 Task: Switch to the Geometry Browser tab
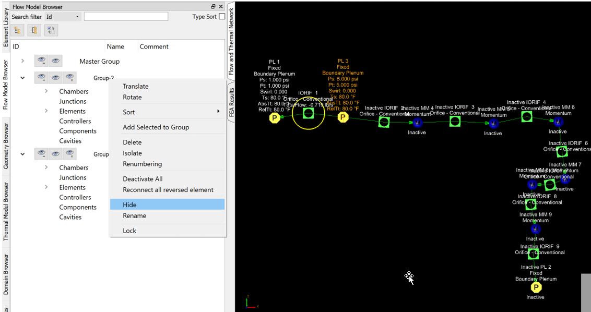pos(6,147)
